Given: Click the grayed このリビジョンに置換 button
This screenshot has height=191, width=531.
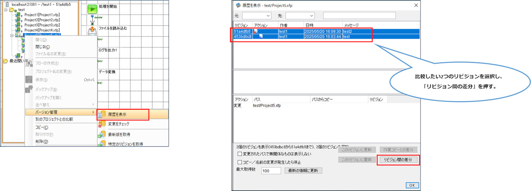Looking at the screenshot, I should [x=357, y=160].
